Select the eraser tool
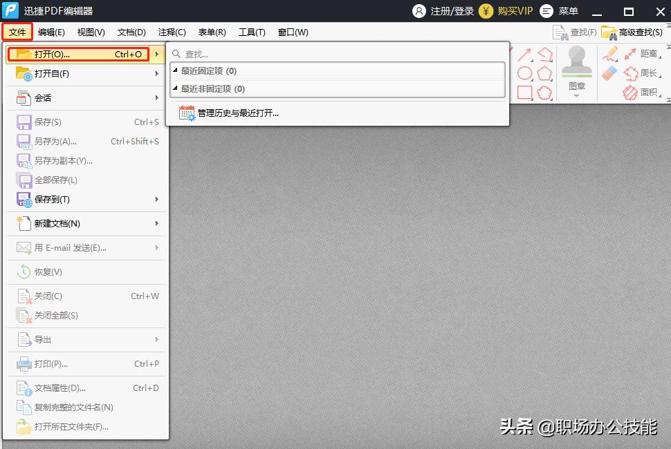 point(609,72)
